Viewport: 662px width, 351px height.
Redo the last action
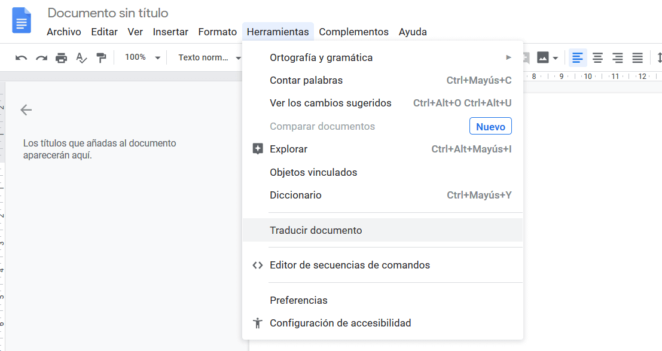[x=41, y=58]
